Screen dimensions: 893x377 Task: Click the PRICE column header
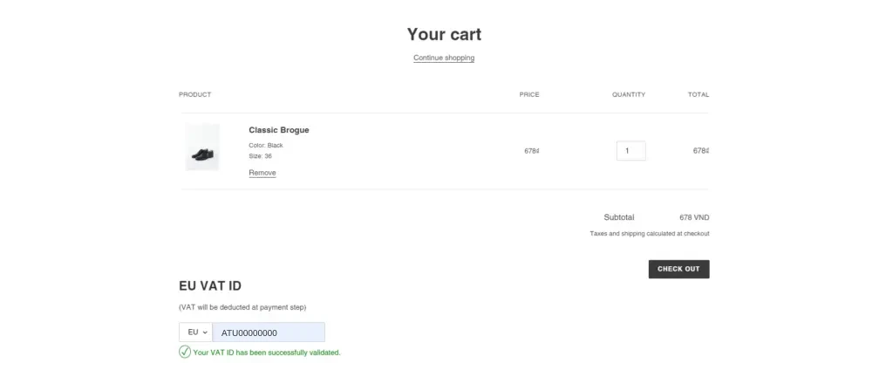coord(529,94)
